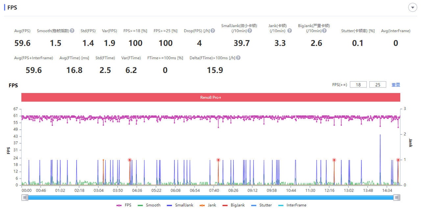Collapse the FPS panel with arrow button
The height and width of the screenshot is (209, 421).
(x=412, y=8)
